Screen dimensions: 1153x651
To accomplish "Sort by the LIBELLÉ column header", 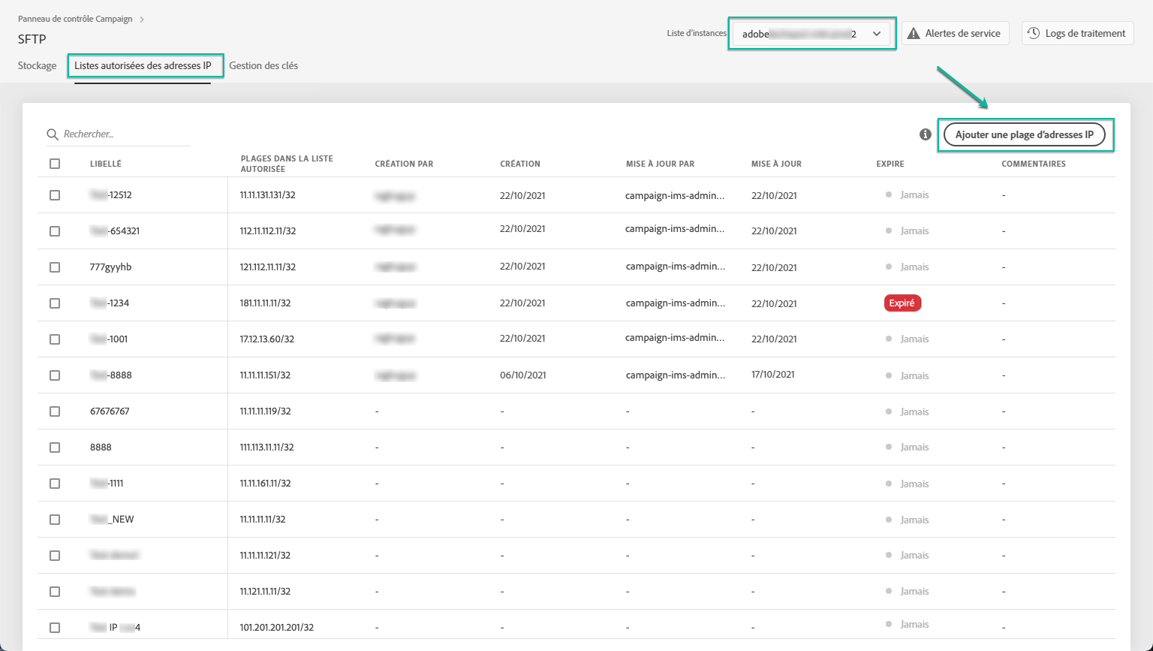I will [x=106, y=164].
